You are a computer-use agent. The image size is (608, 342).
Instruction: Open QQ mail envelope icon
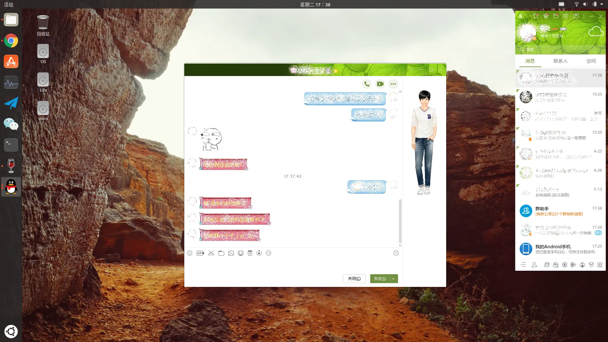(x=556, y=16)
